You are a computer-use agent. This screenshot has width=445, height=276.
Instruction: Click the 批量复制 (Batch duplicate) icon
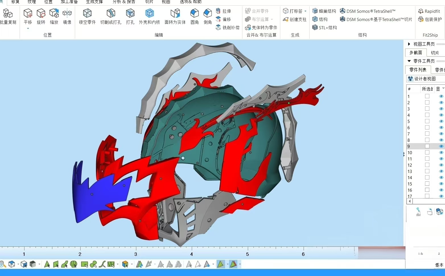click(8, 13)
